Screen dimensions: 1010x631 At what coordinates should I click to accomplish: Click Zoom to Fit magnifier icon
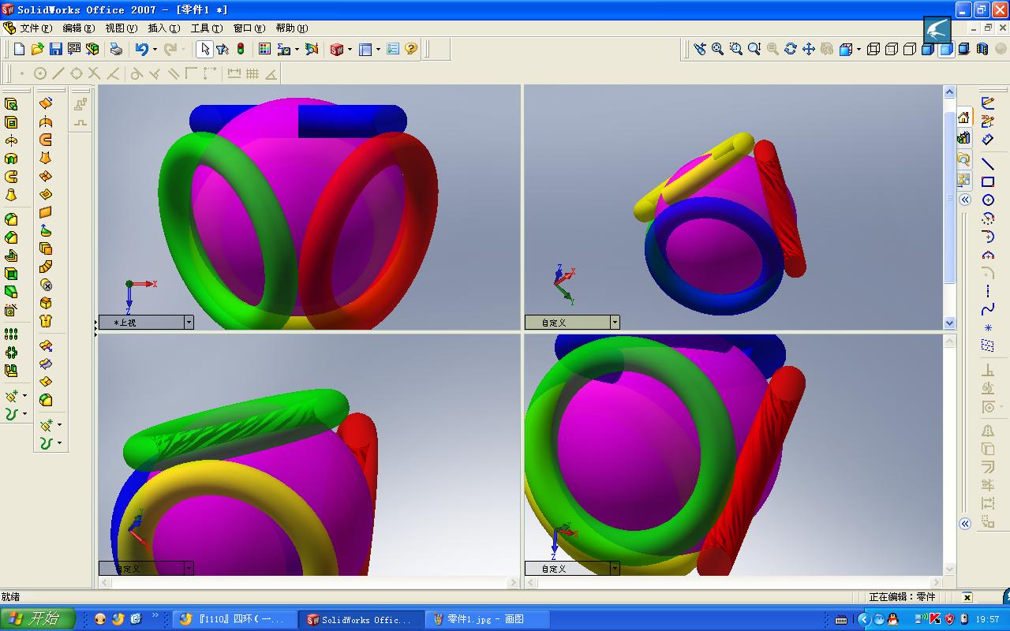pyautogui.click(x=717, y=49)
